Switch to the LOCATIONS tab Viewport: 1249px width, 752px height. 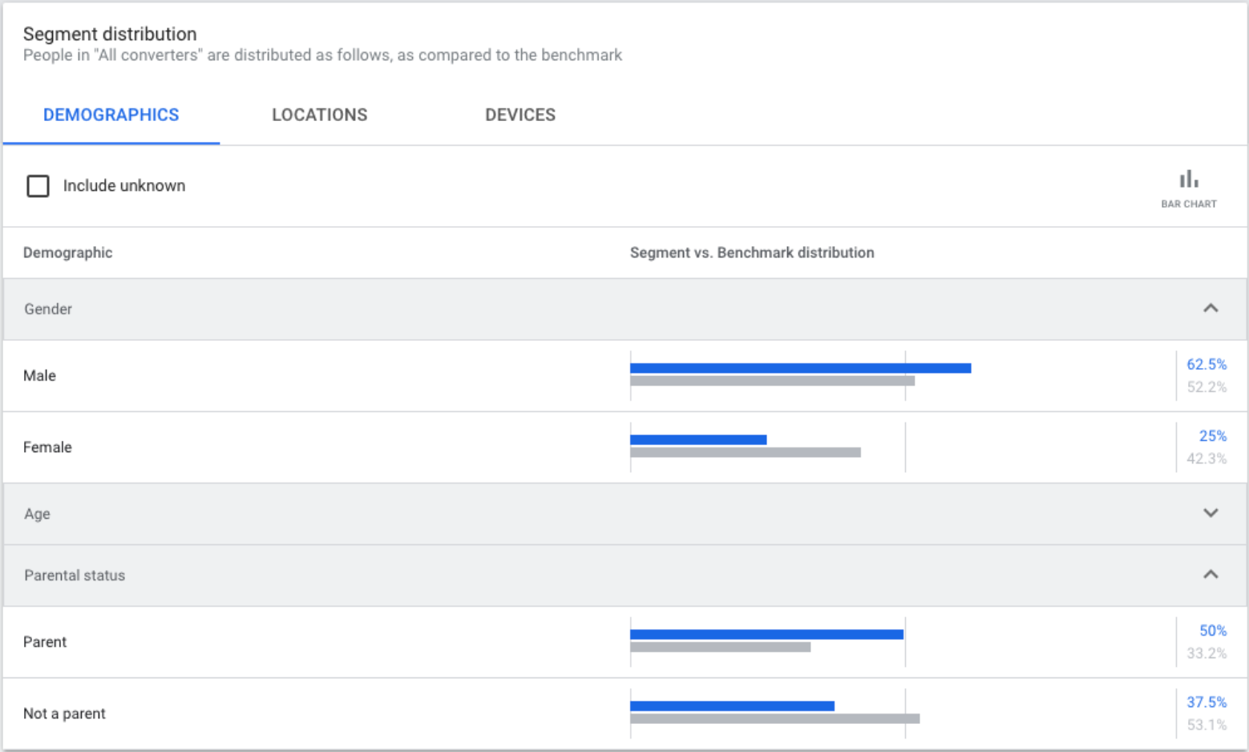[x=319, y=115]
